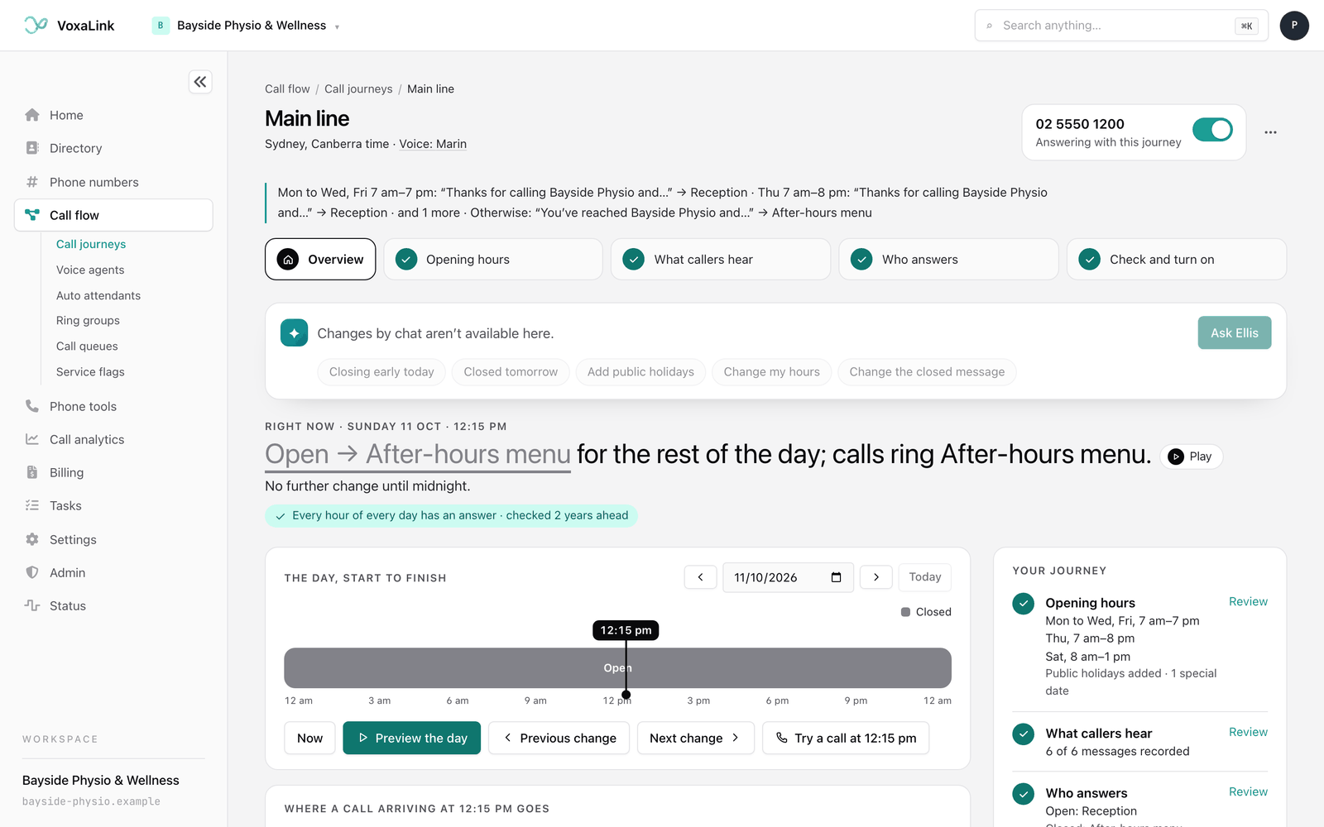This screenshot has height=827, width=1324.
Task: Open the Overview step tab
Action: coord(320,260)
